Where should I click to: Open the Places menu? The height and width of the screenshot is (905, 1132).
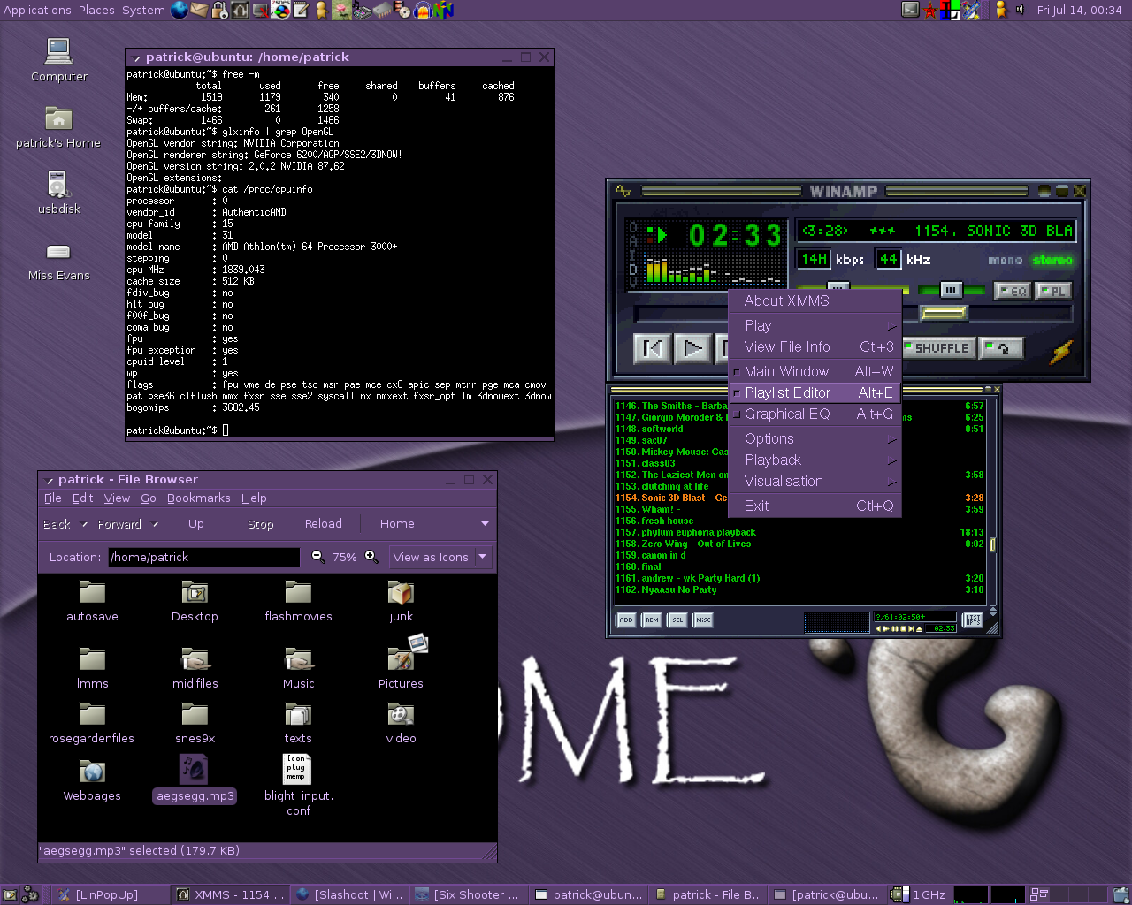[96, 10]
